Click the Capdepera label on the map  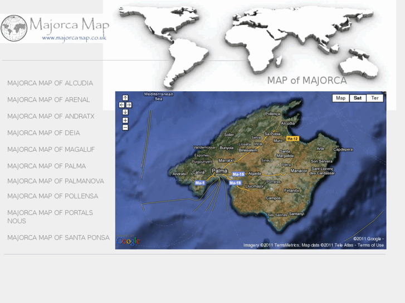pos(343,150)
